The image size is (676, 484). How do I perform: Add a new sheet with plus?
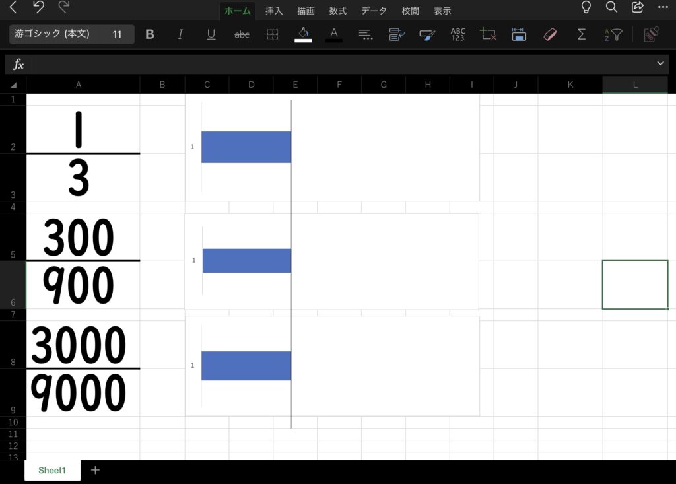[x=95, y=470]
